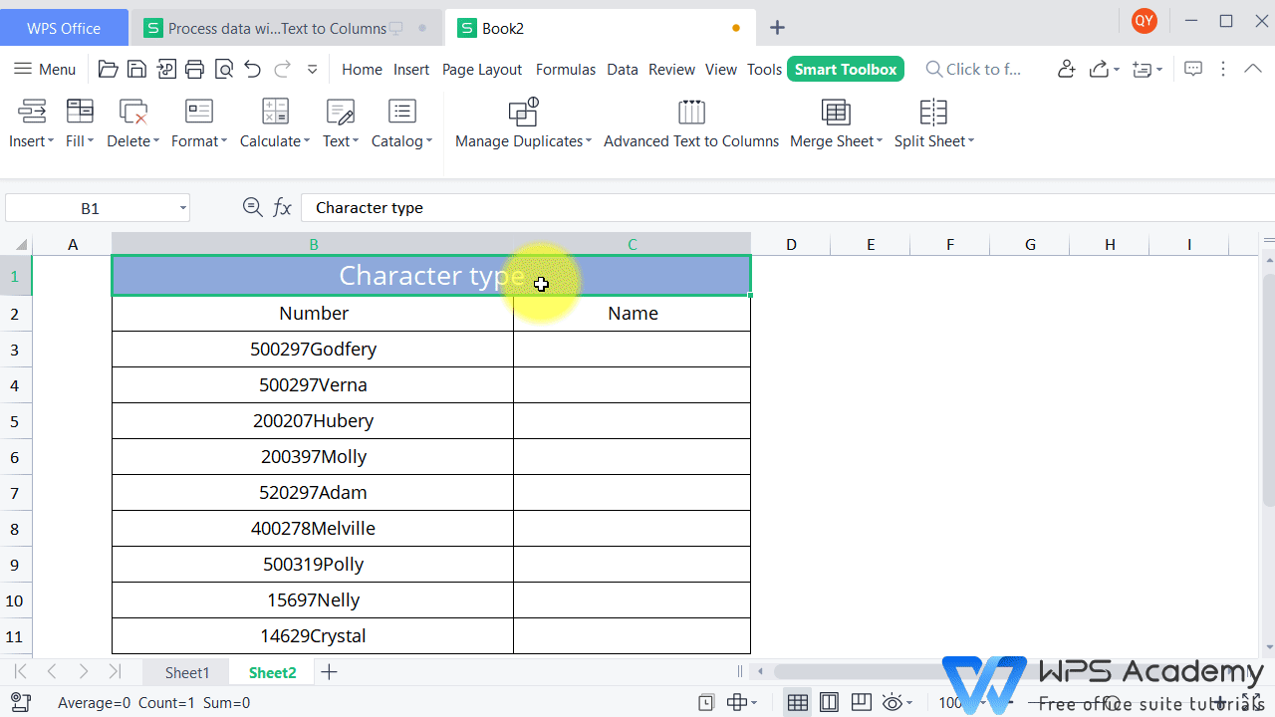Switch to the Home ribbon tab
This screenshot has width=1275, height=717.
[362, 70]
